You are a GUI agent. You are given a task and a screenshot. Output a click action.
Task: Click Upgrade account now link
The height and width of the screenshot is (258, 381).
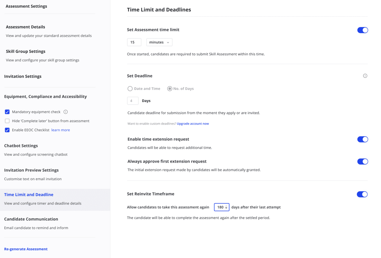(193, 124)
